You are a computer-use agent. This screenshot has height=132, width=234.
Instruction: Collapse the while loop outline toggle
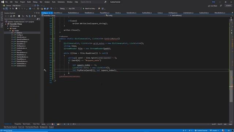[x=54, y=53]
